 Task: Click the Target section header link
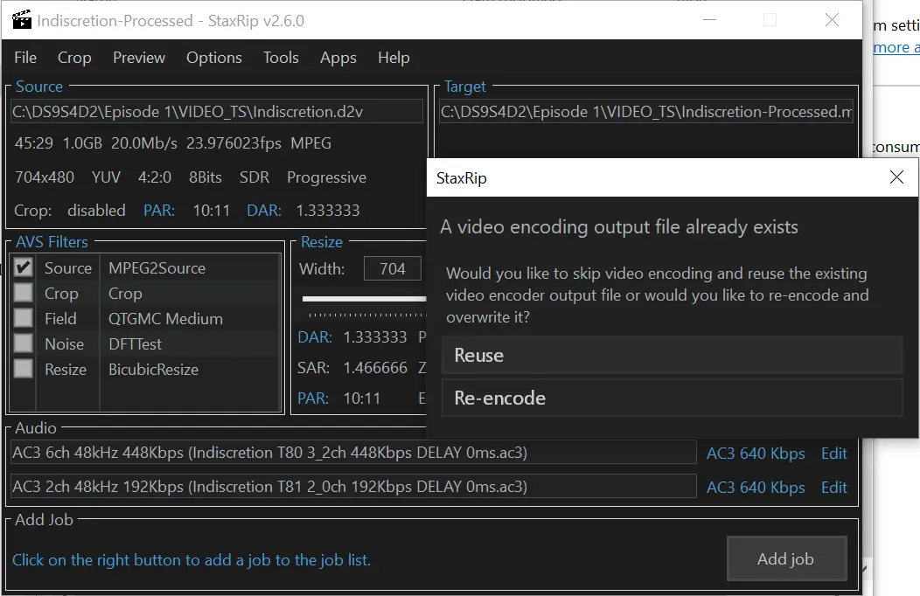(464, 87)
